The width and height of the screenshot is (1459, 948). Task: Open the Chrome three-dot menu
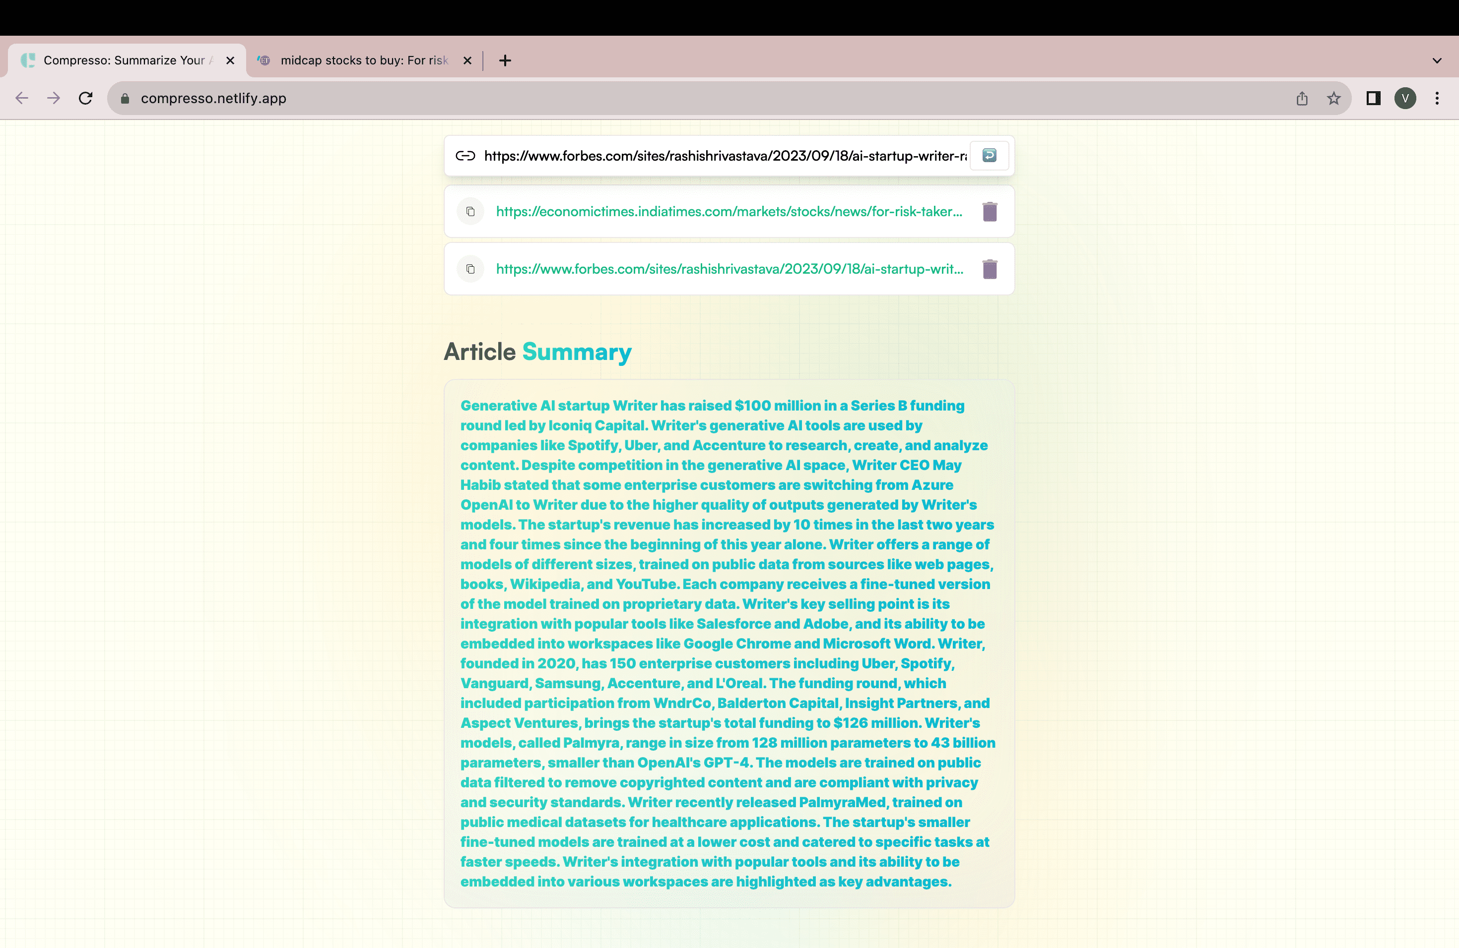[x=1437, y=98]
